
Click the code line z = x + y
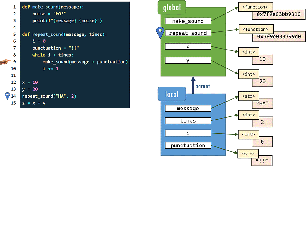click(34, 103)
